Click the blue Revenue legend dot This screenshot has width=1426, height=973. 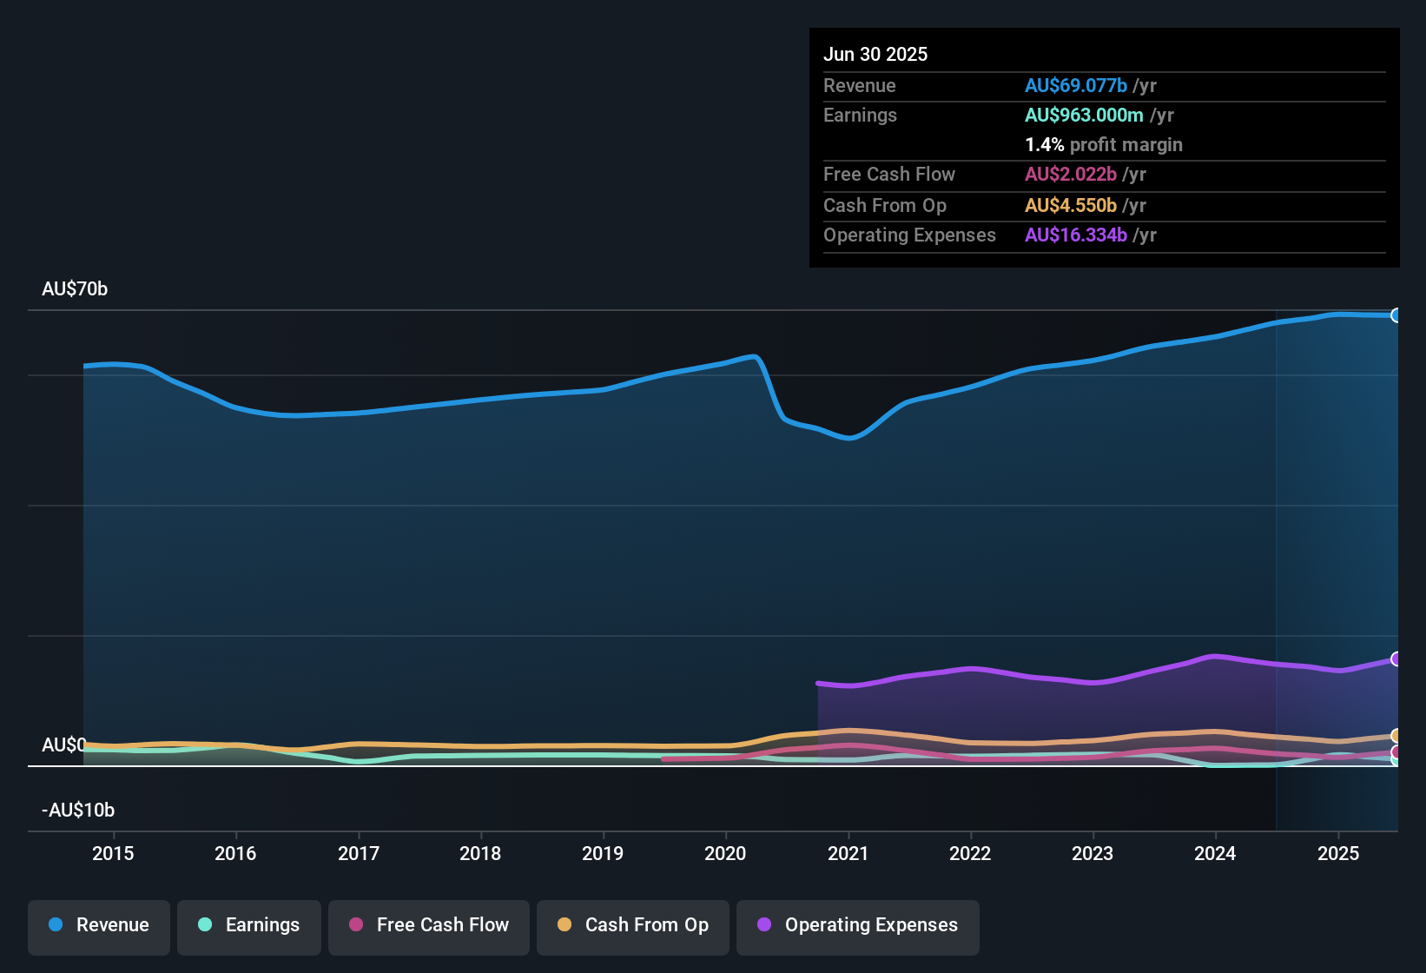click(x=56, y=924)
